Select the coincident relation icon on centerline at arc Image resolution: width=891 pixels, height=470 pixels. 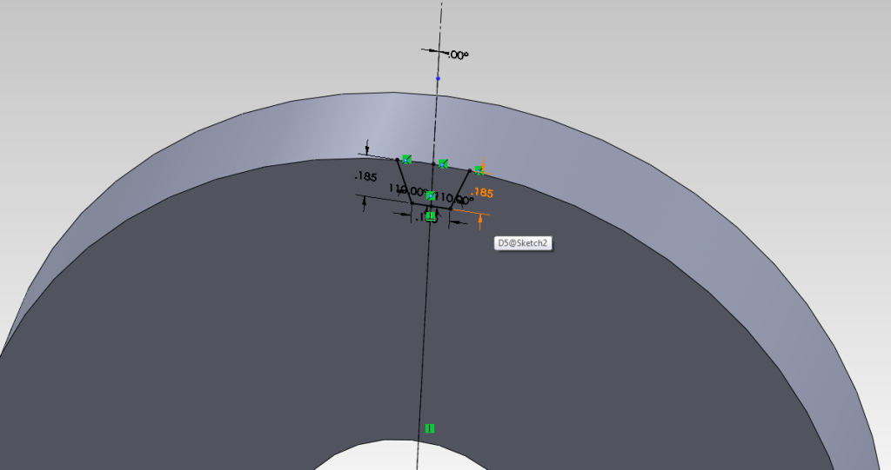[x=443, y=163]
